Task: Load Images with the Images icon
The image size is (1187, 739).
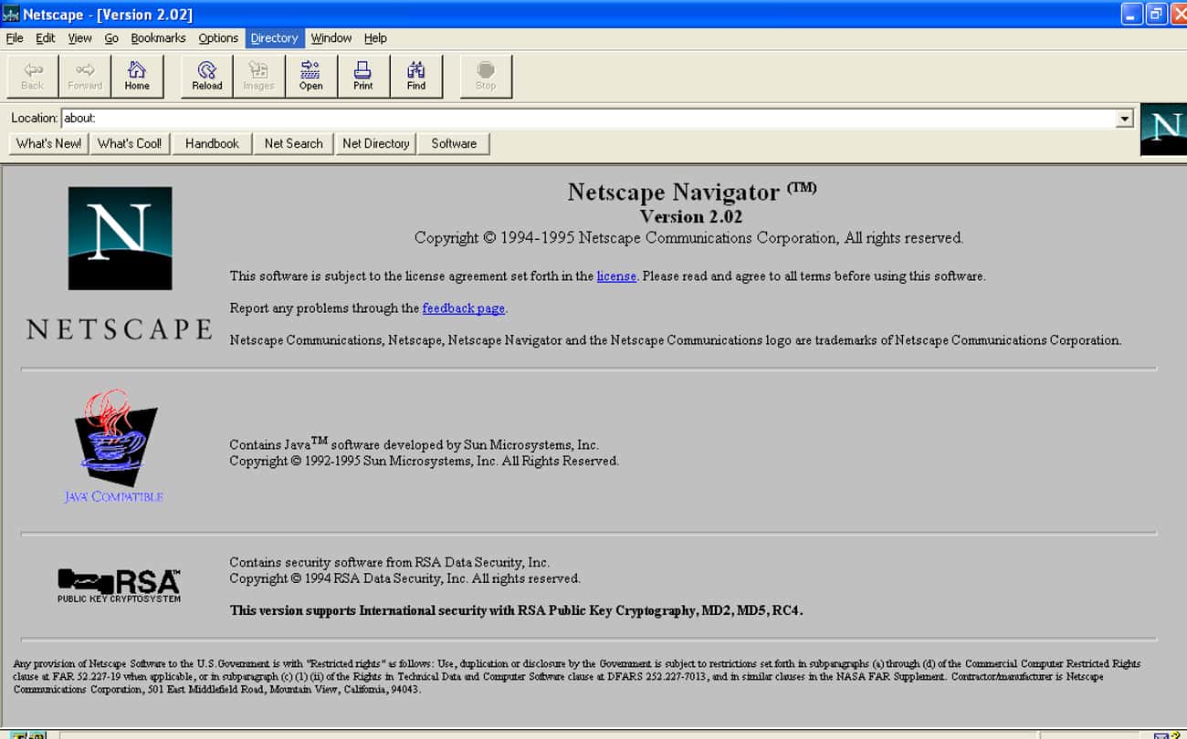Action: pyautogui.click(x=258, y=75)
